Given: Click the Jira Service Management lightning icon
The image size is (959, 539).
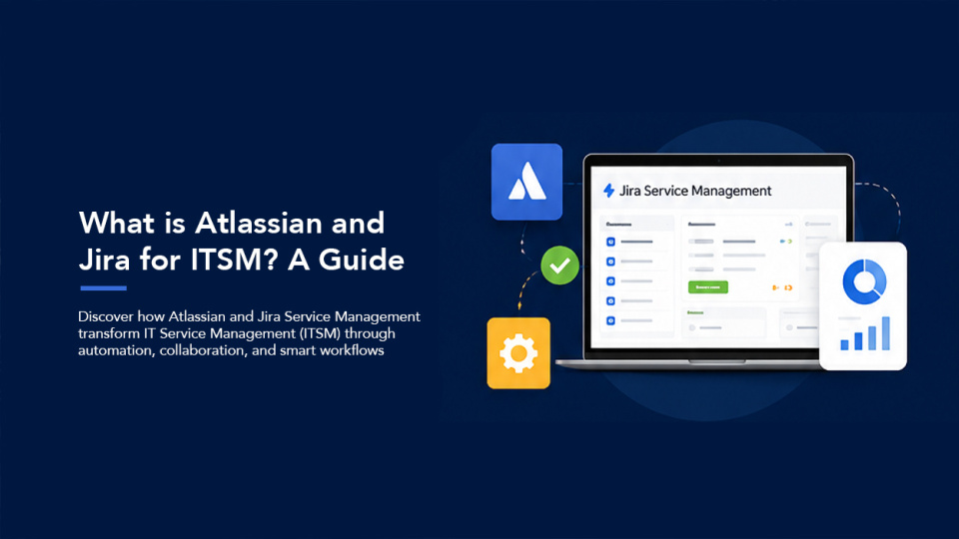Looking at the screenshot, I should point(609,191).
